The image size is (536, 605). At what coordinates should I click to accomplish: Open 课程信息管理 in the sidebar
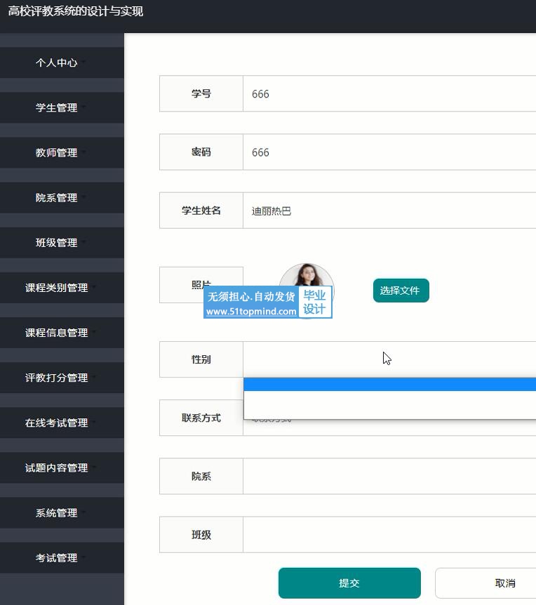[x=62, y=333]
